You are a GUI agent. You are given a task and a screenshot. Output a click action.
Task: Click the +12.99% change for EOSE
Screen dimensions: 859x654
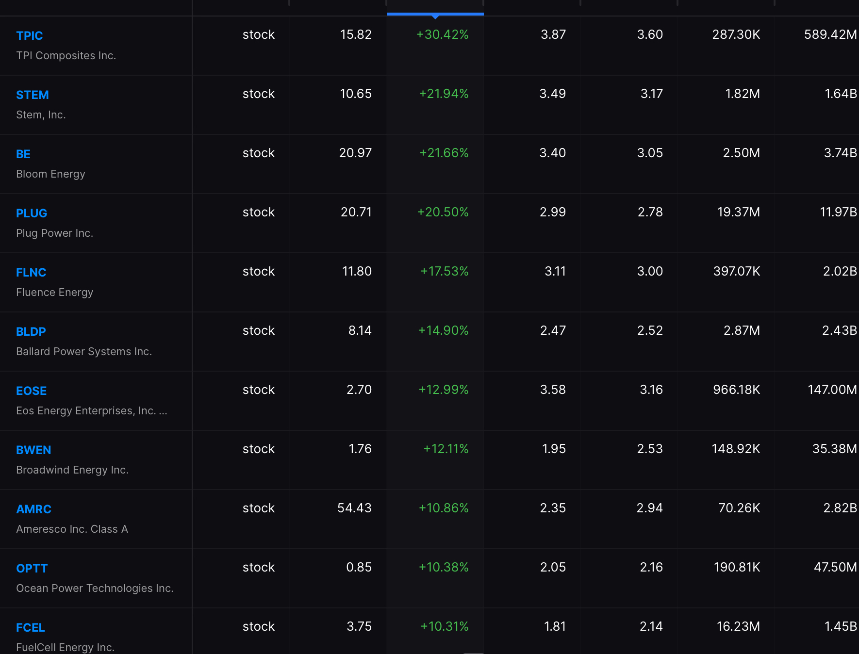[443, 390]
